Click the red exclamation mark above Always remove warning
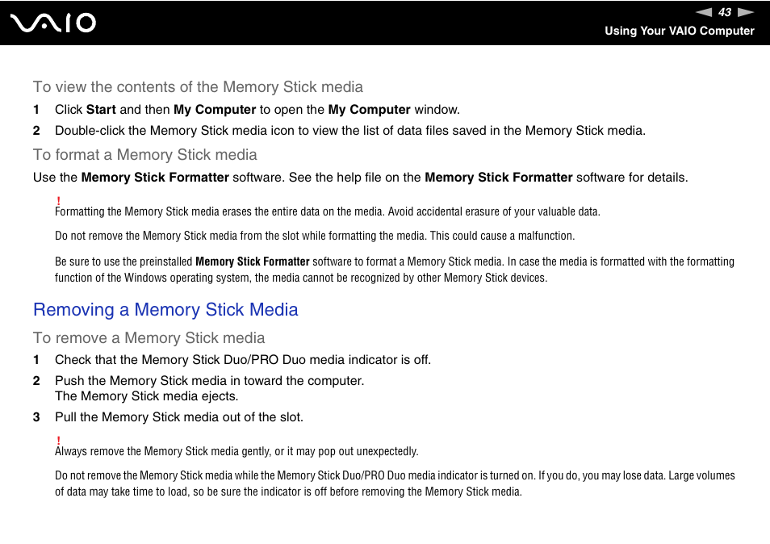Image resolution: width=770 pixels, height=544 pixels. point(58,440)
